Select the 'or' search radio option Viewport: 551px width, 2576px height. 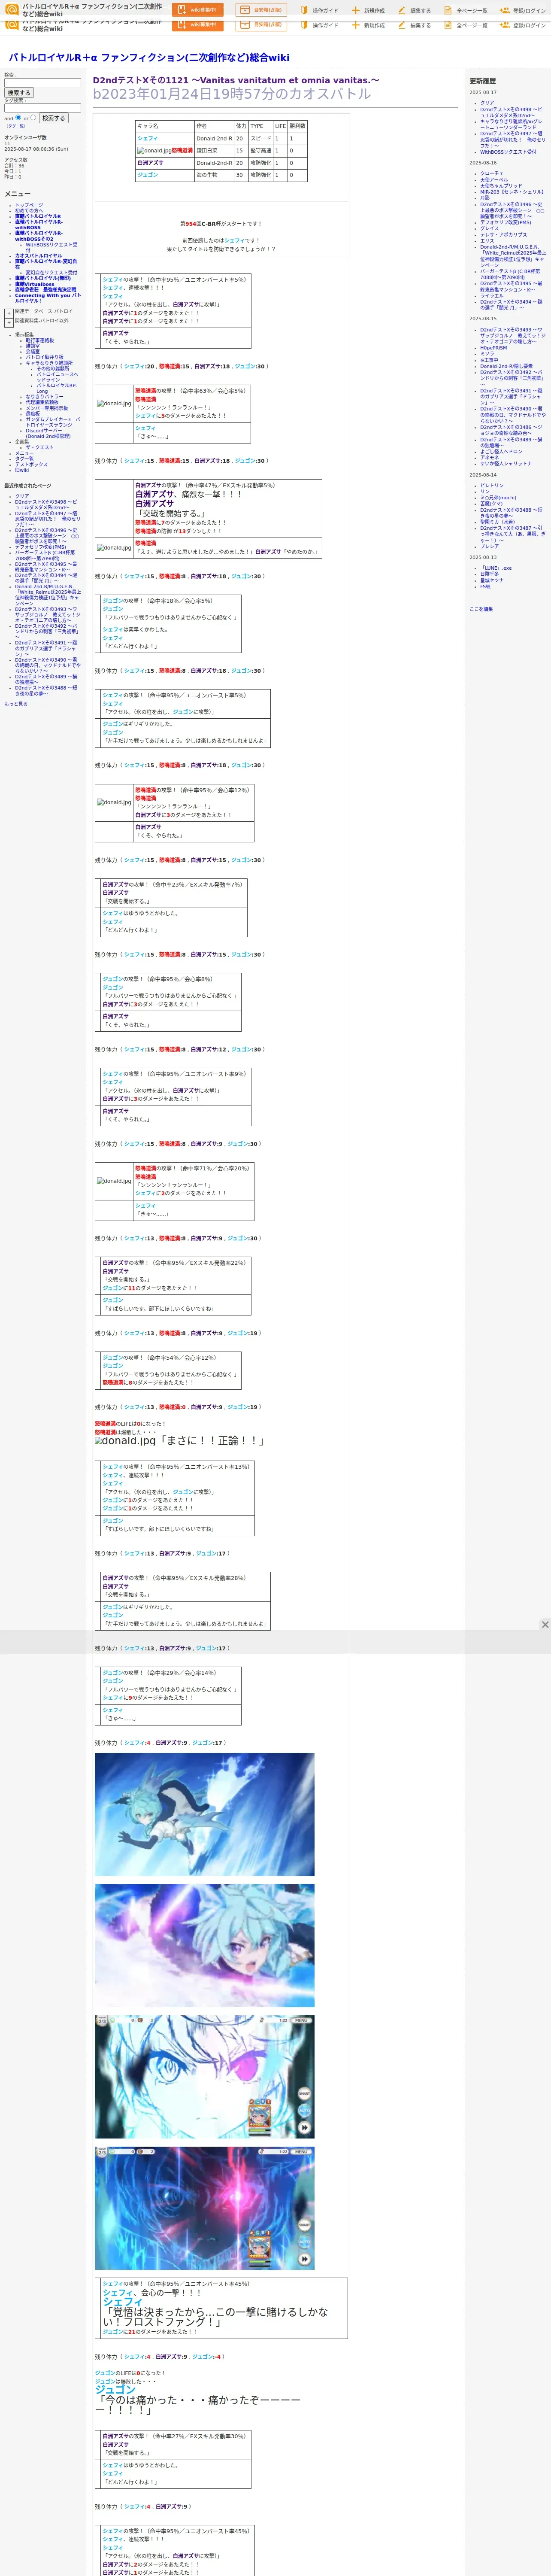pos(34,117)
